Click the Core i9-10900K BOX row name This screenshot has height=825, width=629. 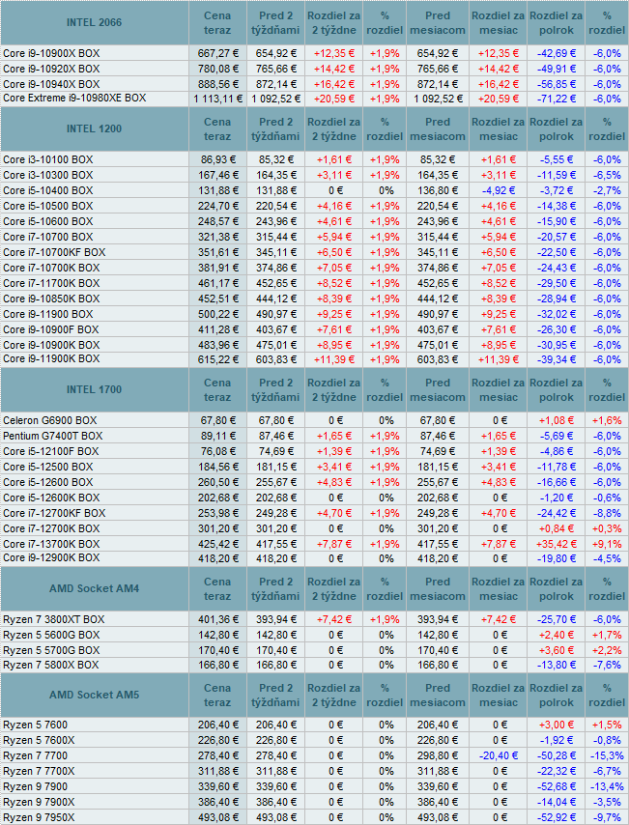(51, 345)
